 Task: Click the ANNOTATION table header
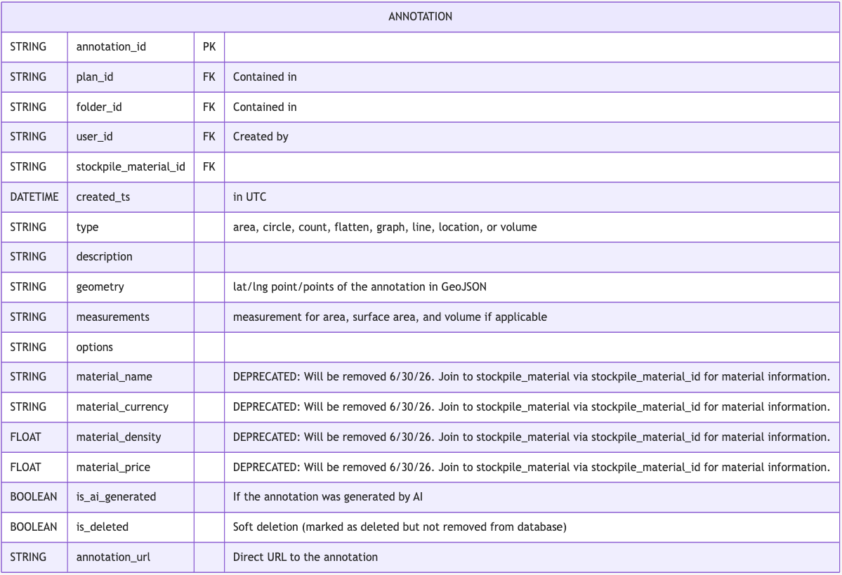click(421, 17)
